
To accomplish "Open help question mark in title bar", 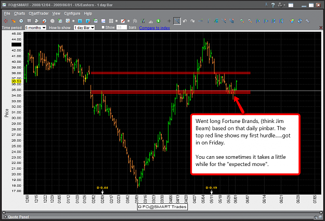I will pos(273,5).
